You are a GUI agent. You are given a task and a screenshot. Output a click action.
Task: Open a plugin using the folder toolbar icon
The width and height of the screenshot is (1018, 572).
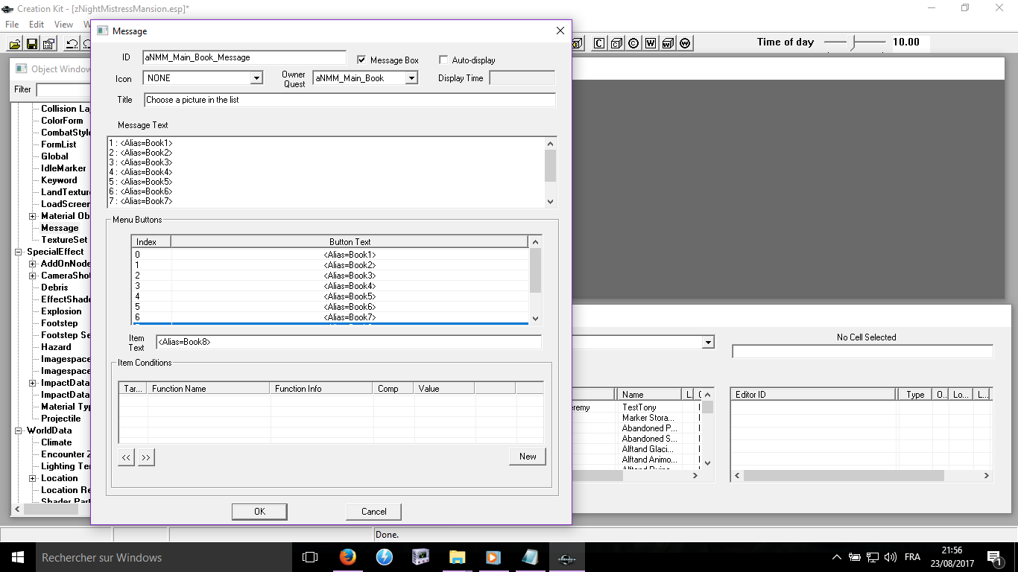click(14, 42)
